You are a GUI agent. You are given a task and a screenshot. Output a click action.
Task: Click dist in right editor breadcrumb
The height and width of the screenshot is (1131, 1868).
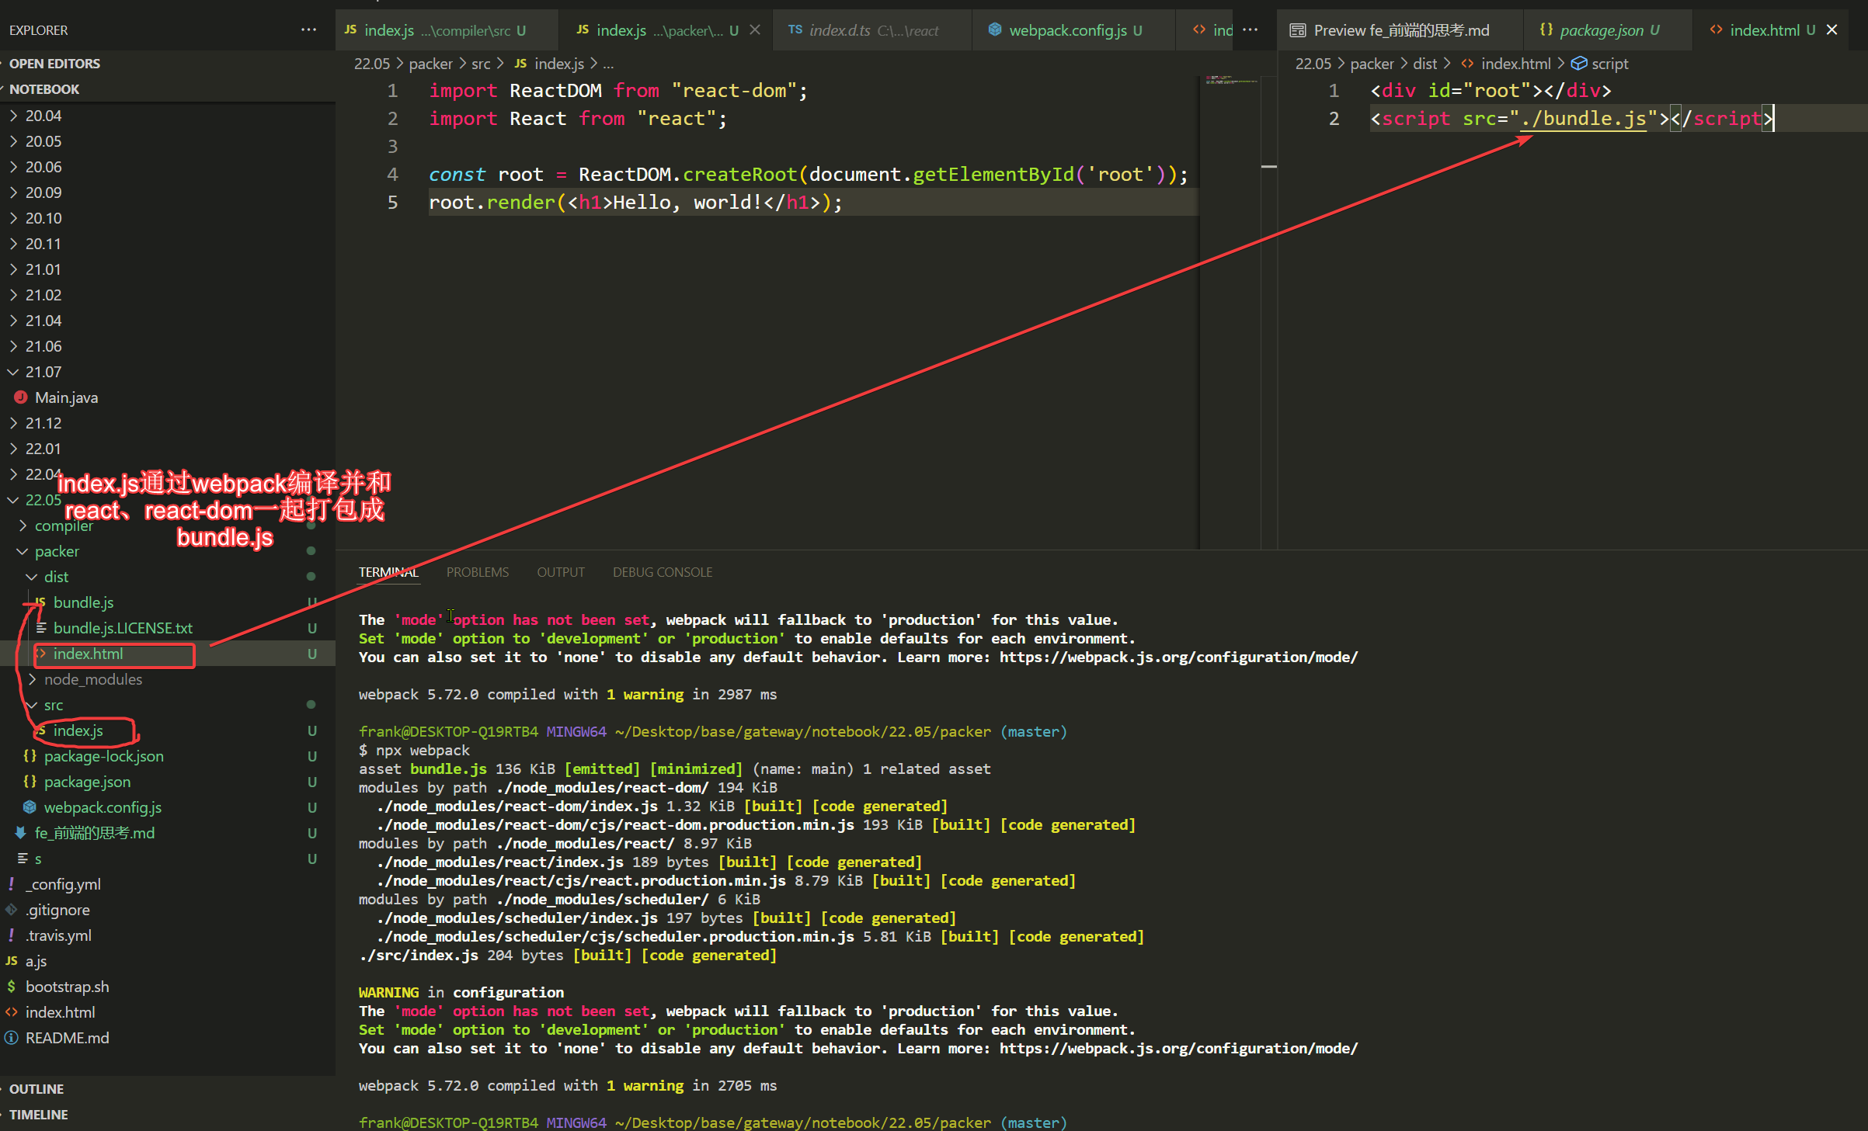[x=1424, y=64]
